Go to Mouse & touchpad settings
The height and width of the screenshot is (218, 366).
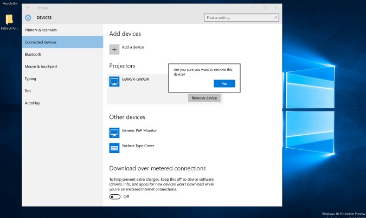pyautogui.click(x=41, y=67)
